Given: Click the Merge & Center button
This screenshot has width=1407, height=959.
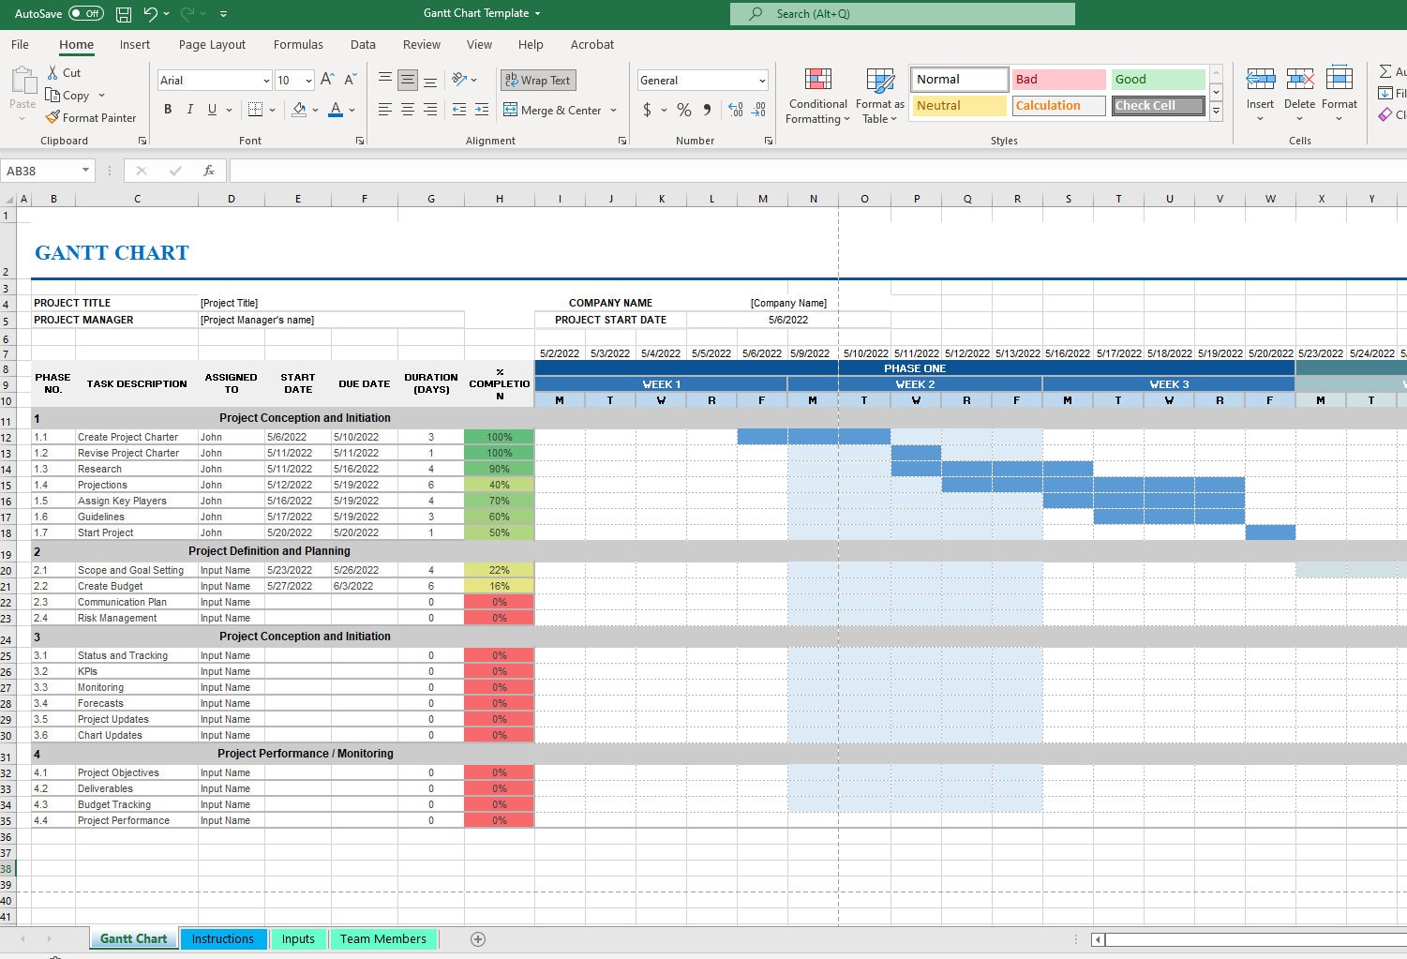Looking at the screenshot, I should pyautogui.click(x=556, y=110).
